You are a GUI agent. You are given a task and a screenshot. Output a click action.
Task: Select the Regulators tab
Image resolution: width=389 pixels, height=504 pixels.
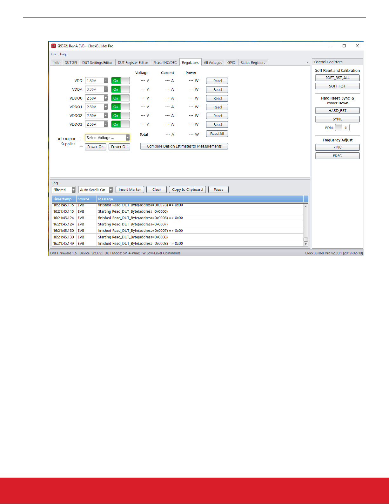coord(190,63)
